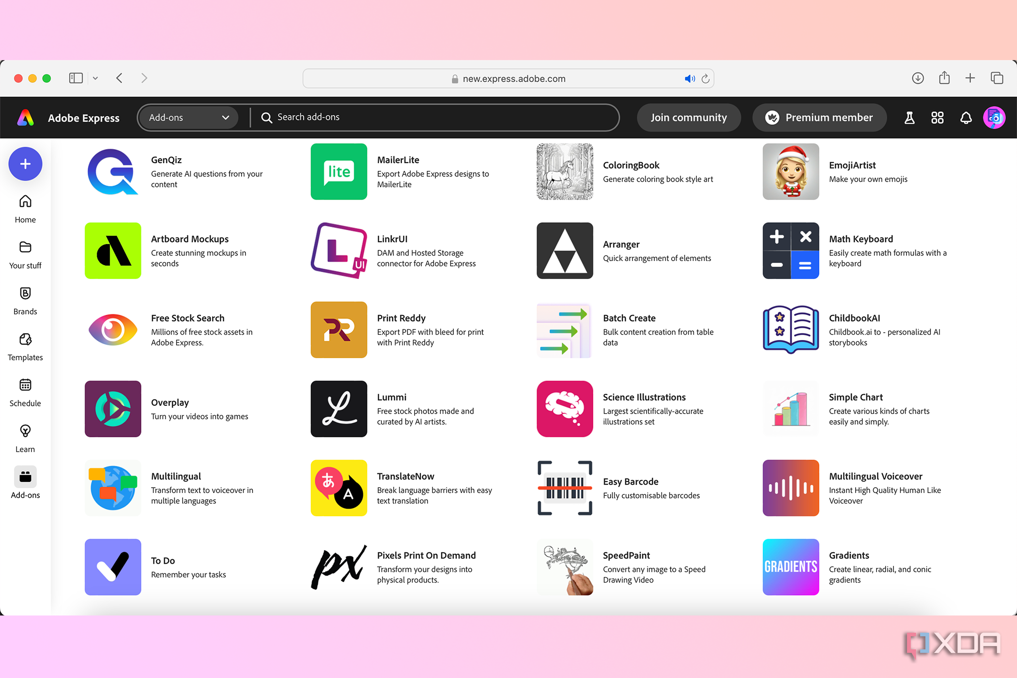Image resolution: width=1017 pixels, height=678 pixels.
Task: Open Schedule calendar in sidebar
Action: 25,393
